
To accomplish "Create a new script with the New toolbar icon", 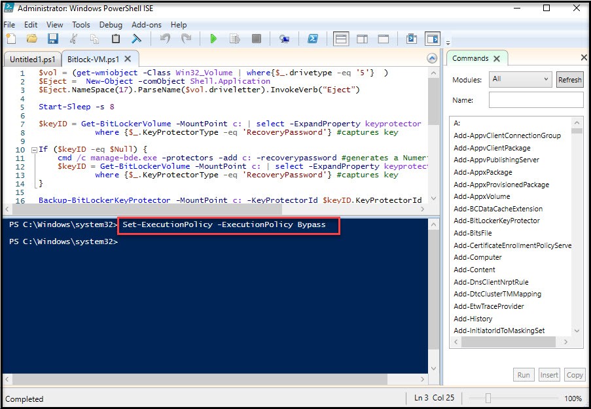I will point(11,39).
